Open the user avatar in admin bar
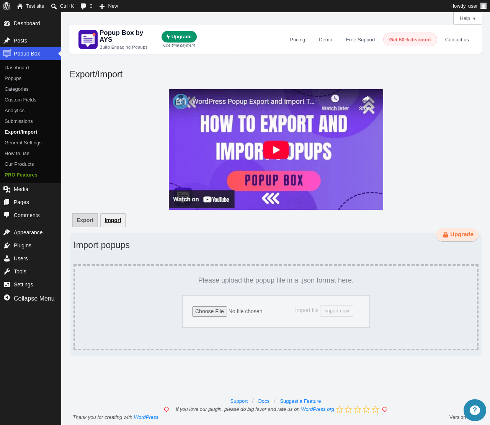The image size is (490, 425). coord(483,6)
